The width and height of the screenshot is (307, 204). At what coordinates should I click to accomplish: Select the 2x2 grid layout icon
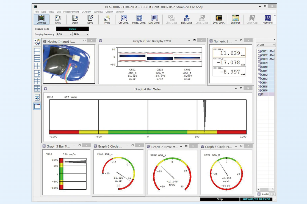(37, 66)
